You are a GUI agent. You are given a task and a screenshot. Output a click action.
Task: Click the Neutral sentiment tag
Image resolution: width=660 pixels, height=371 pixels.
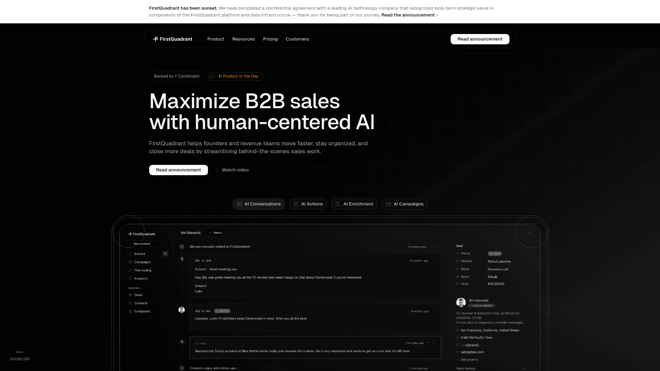click(x=222, y=311)
